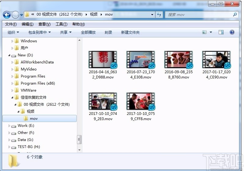The width and height of the screenshot is (244, 171).
Task: Click the folder icon in address bar
Action: click(x=27, y=14)
